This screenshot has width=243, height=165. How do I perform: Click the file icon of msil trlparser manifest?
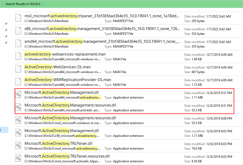click(x=18, y=18)
